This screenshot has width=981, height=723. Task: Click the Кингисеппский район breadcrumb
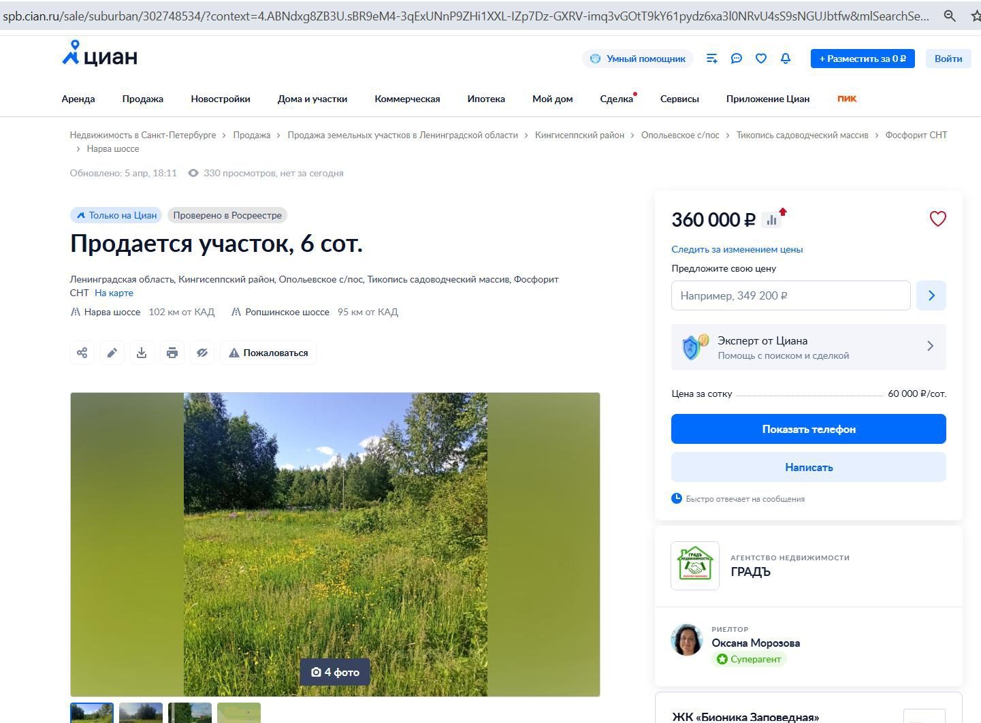coord(579,135)
